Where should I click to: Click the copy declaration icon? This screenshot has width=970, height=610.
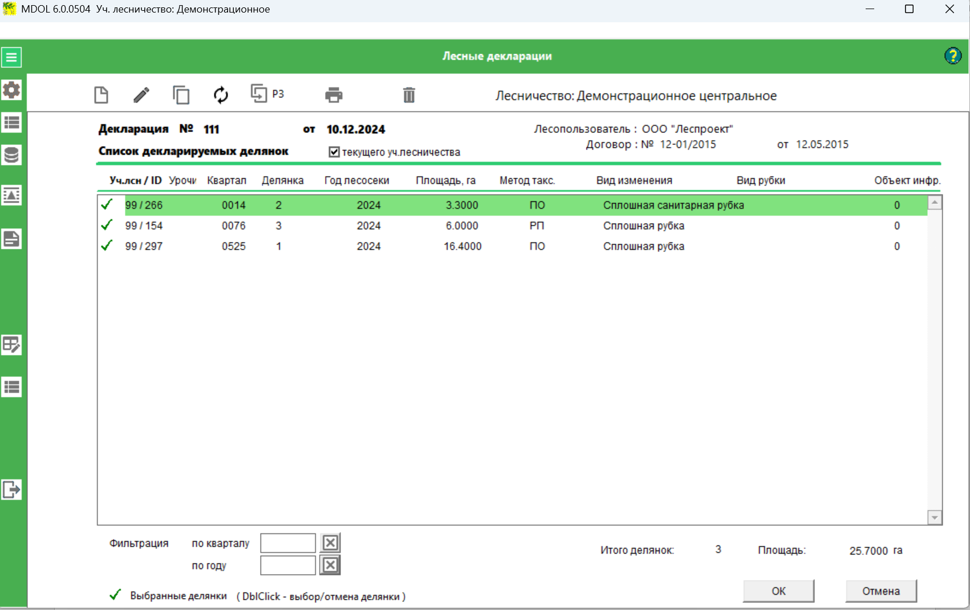click(181, 95)
